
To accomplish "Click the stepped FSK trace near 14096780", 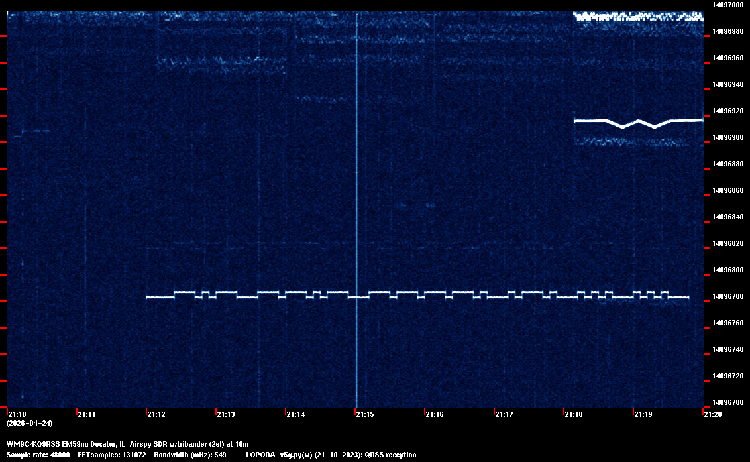I will 417,294.
